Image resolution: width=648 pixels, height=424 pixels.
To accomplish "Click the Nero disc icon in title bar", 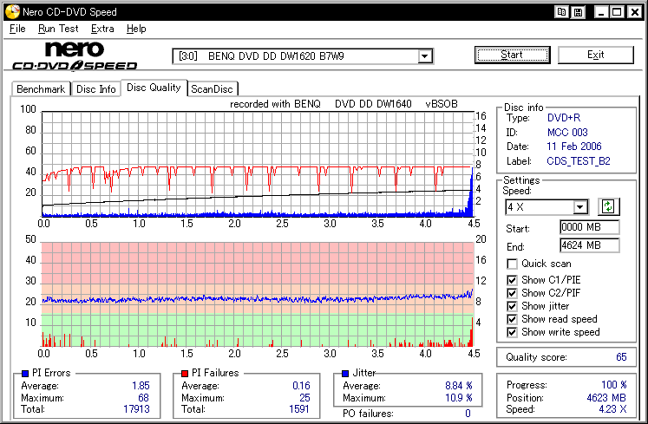I will coord(10,12).
